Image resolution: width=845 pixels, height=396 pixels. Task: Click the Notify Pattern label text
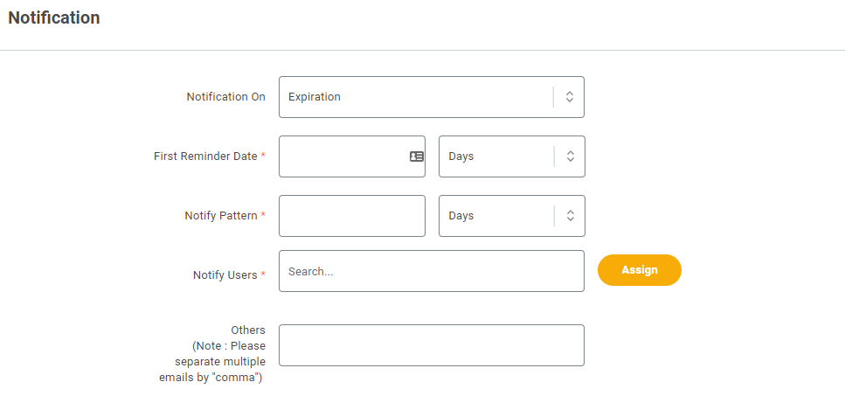[221, 216]
